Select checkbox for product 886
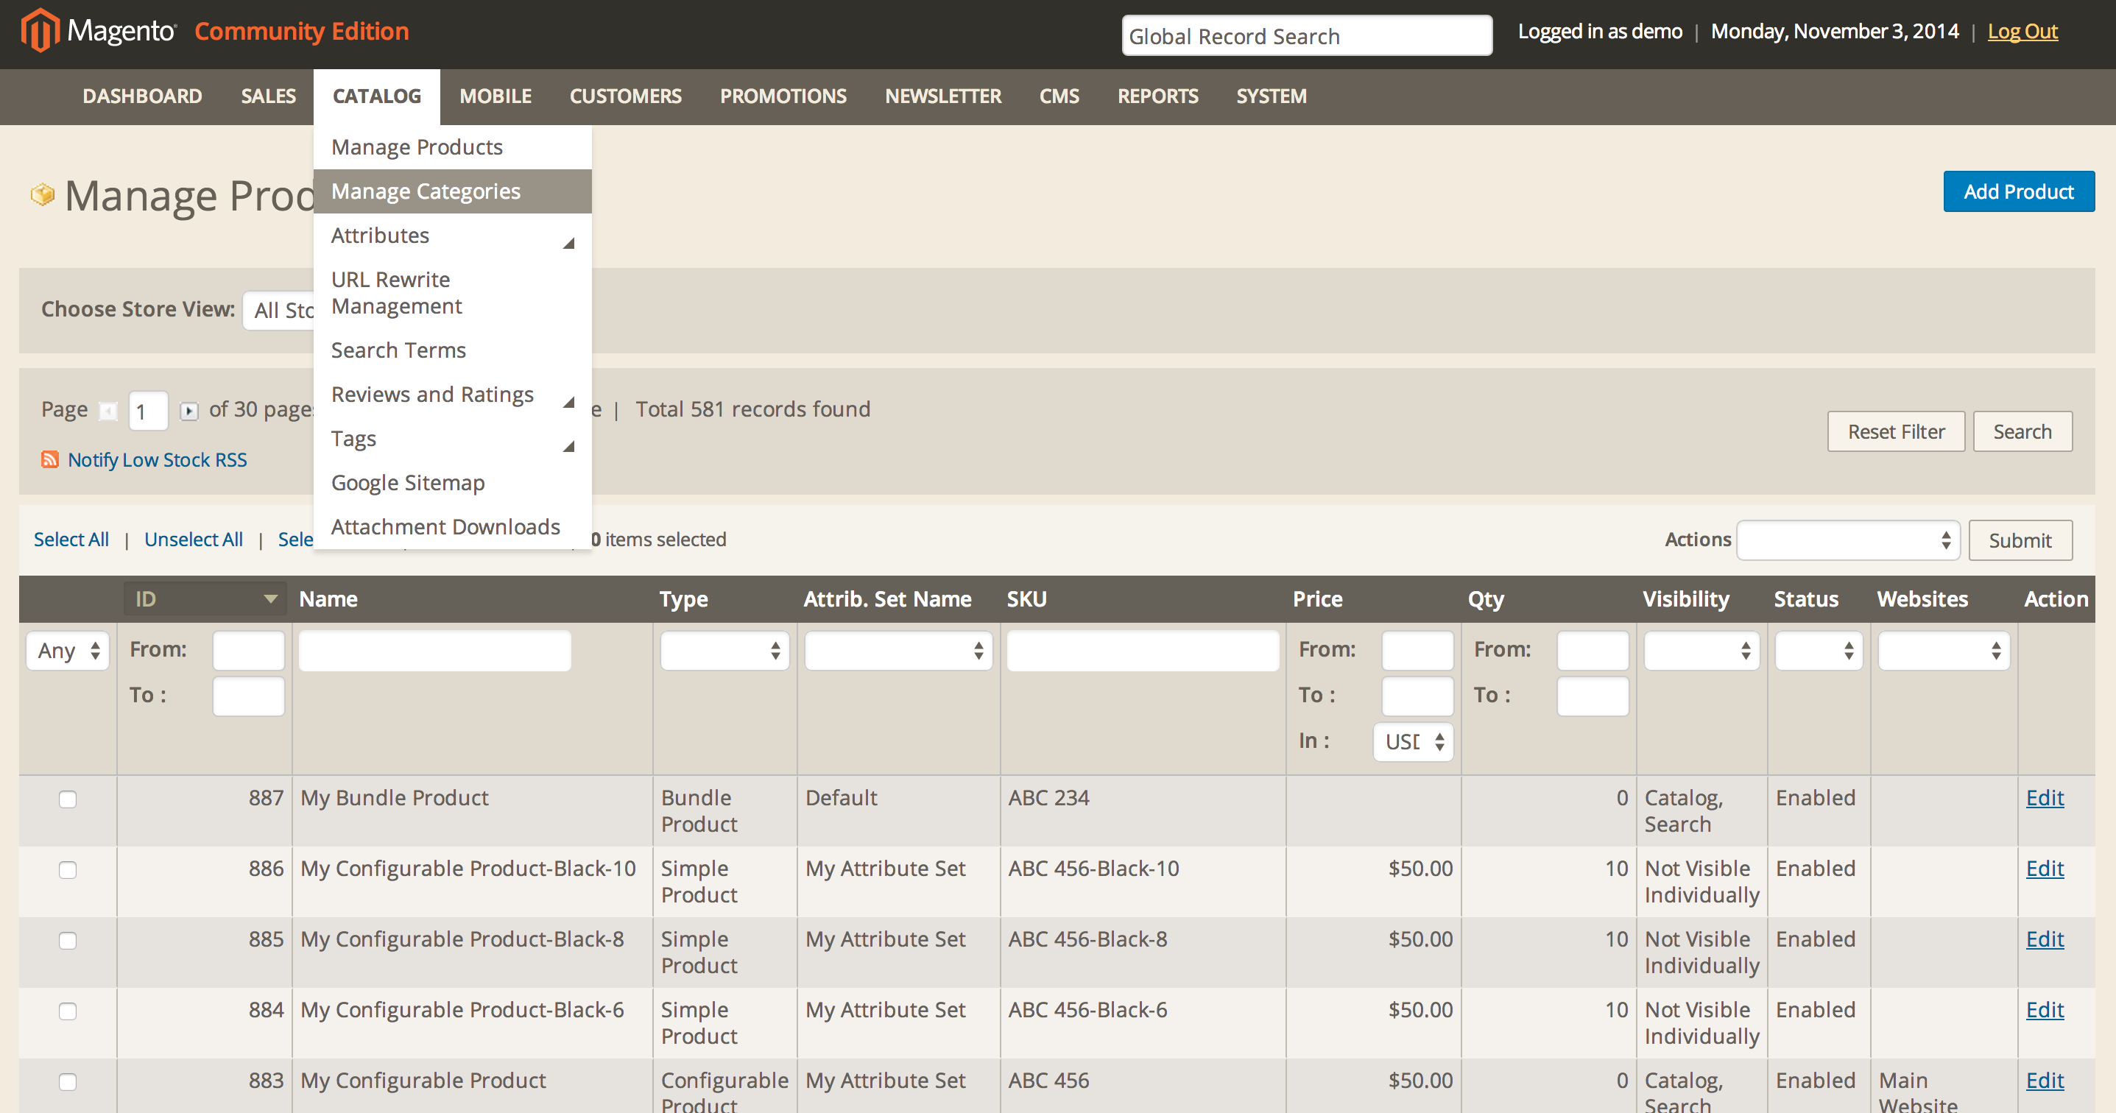The image size is (2116, 1113). click(67, 870)
